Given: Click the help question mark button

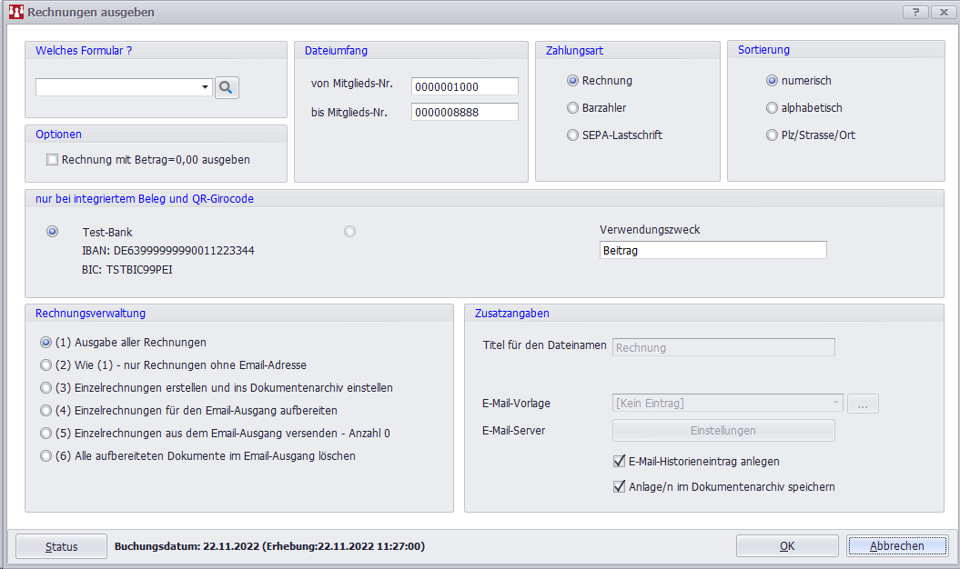Looking at the screenshot, I should coord(915,12).
